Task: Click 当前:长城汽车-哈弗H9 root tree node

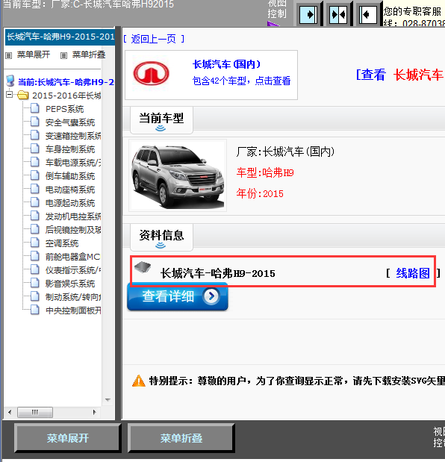Action: coord(66,82)
